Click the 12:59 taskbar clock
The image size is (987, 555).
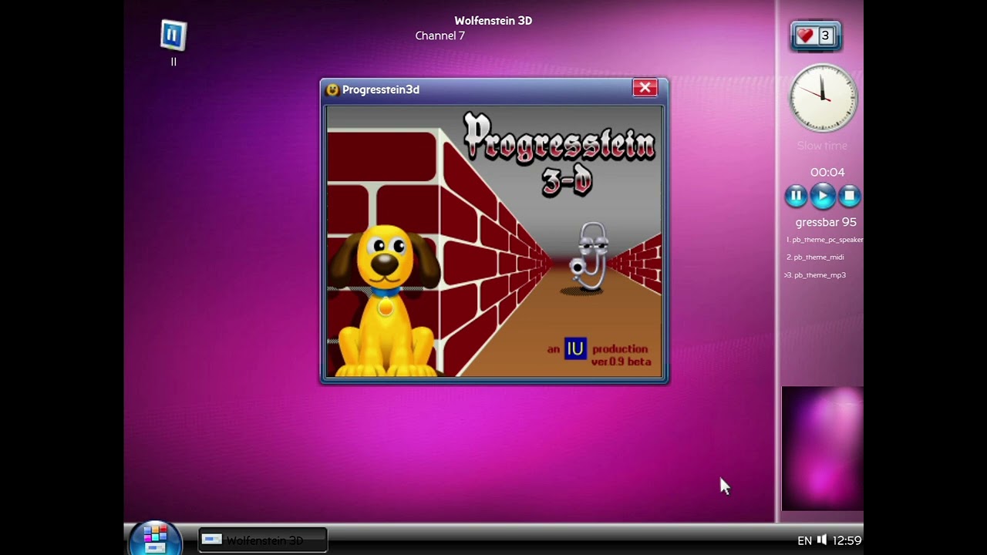point(847,541)
